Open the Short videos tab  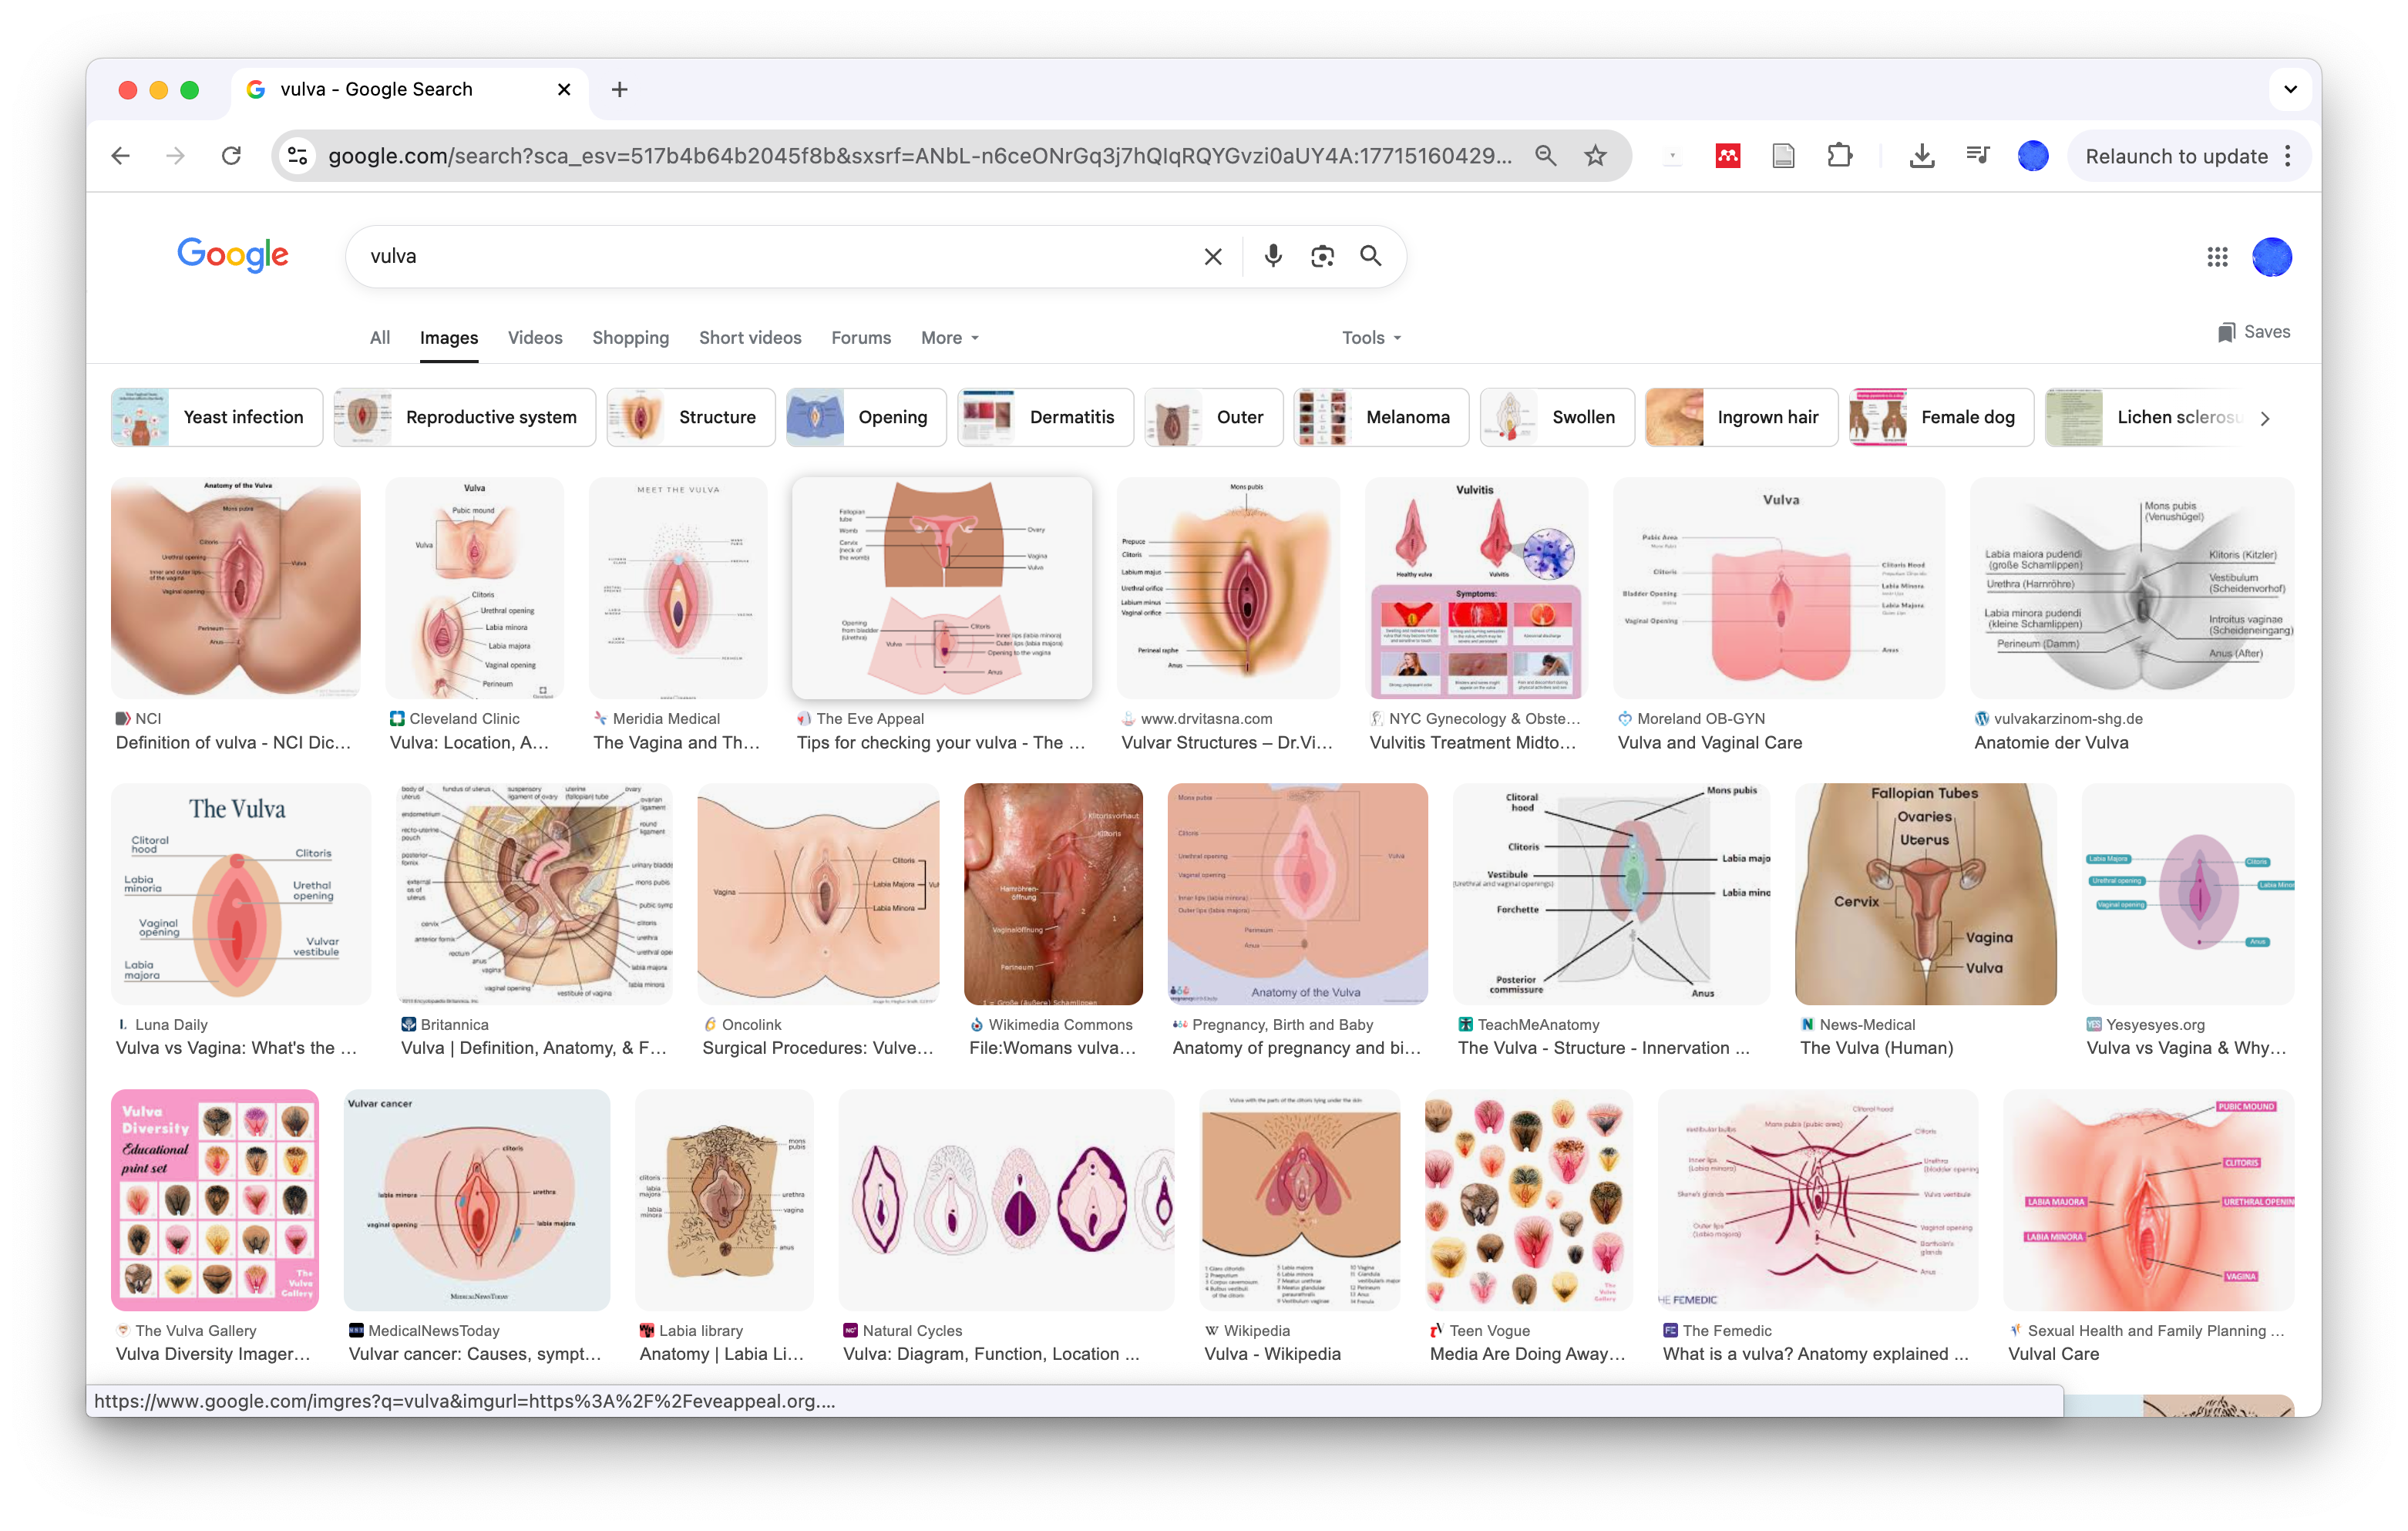click(750, 338)
